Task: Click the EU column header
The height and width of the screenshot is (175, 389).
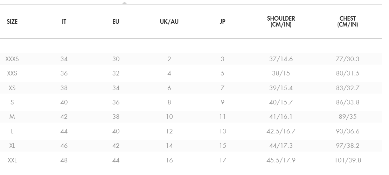Action: [116, 22]
